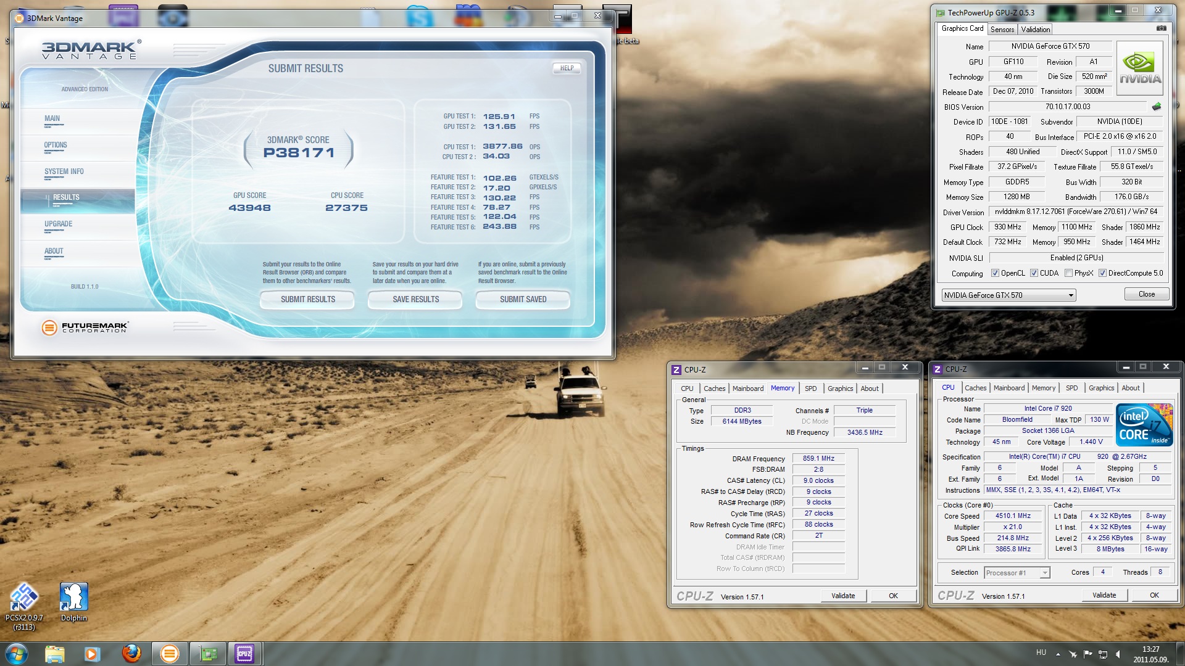The image size is (1185, 666).
Task: Switch to the Sensors tab in GPU-Z
Action: (1002, 30)
